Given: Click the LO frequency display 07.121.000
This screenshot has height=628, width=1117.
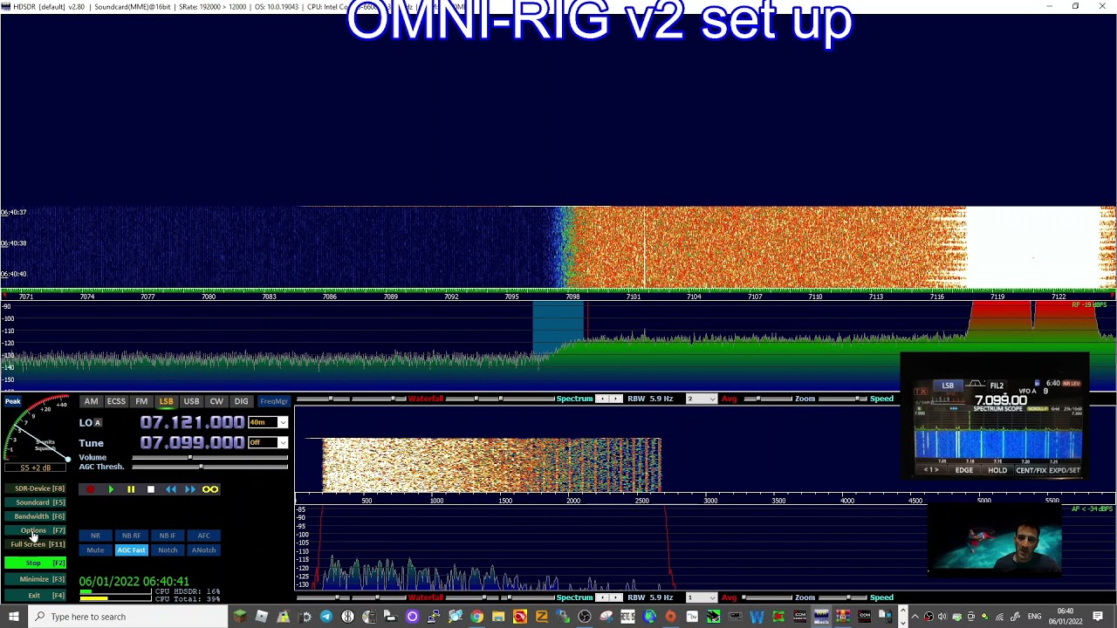Looking at the screenshot, I should [192, 422].
